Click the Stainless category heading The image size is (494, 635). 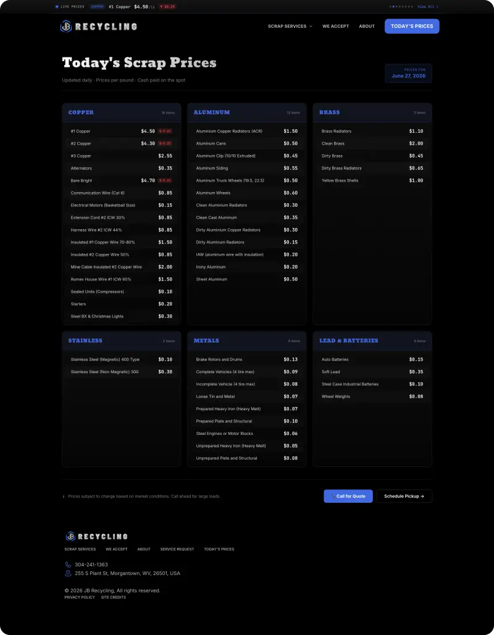click(85, 340)
